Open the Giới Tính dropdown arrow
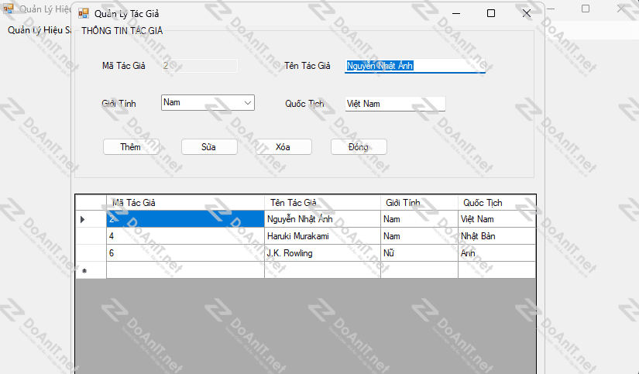The width and height of the screenshot is (639, 374). pos(248,103)
